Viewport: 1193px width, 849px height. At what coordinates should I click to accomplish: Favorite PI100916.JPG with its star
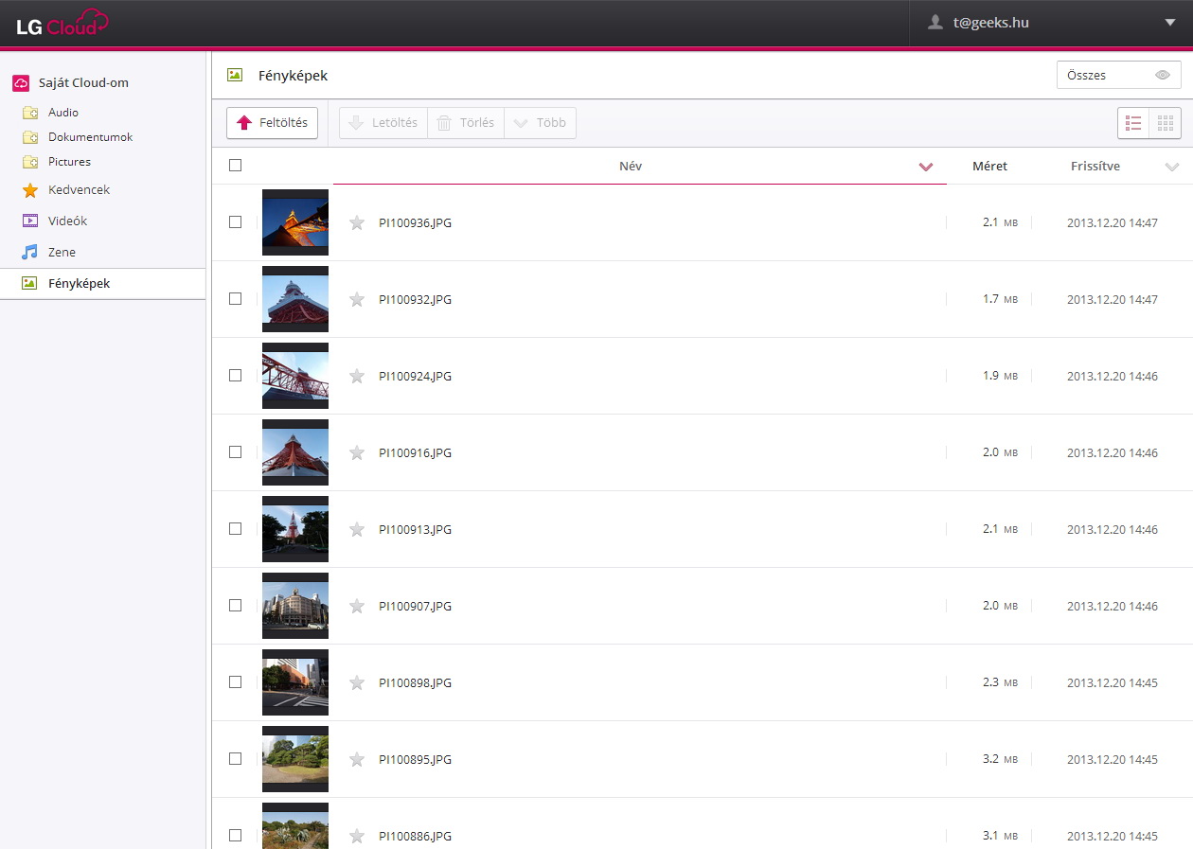click(357, 452)
